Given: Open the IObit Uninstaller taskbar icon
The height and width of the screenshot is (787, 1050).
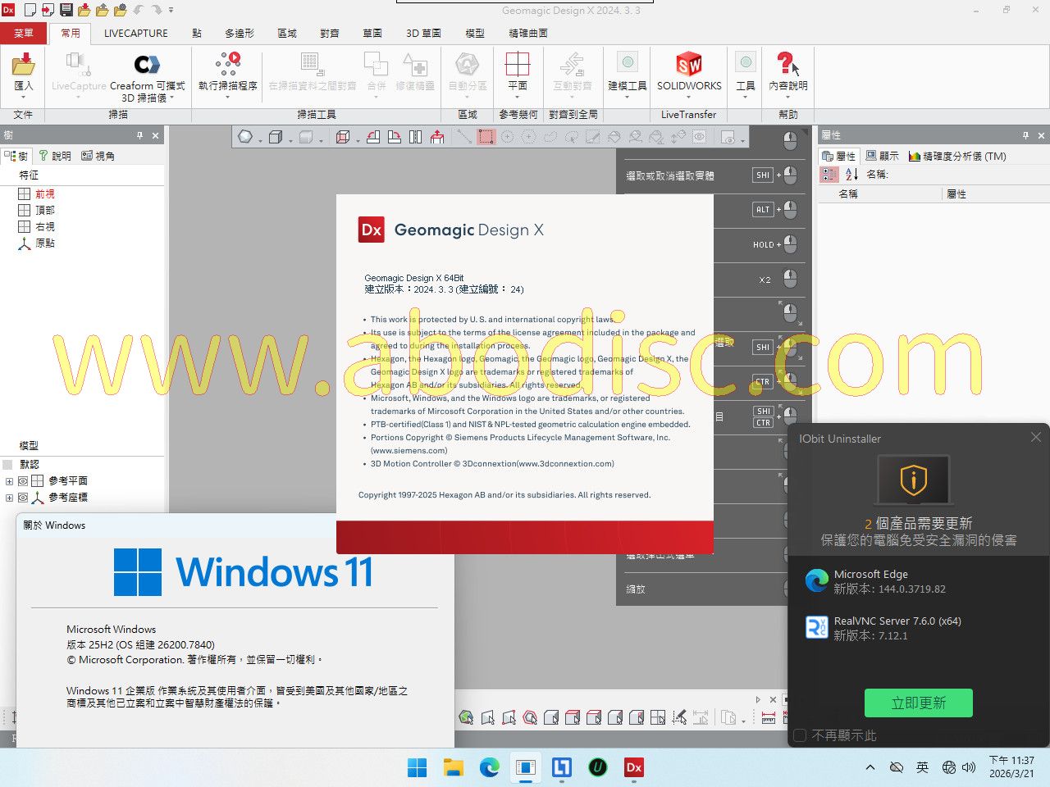Looking at the screenshot, I should (598, 767).
